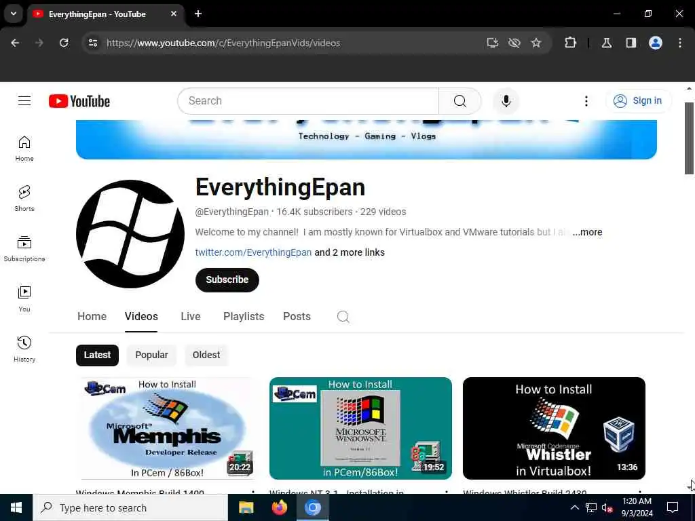Screen dimensions: 695x521
Task: Show hidden system tray icons
Action: [x=574, y=507]
